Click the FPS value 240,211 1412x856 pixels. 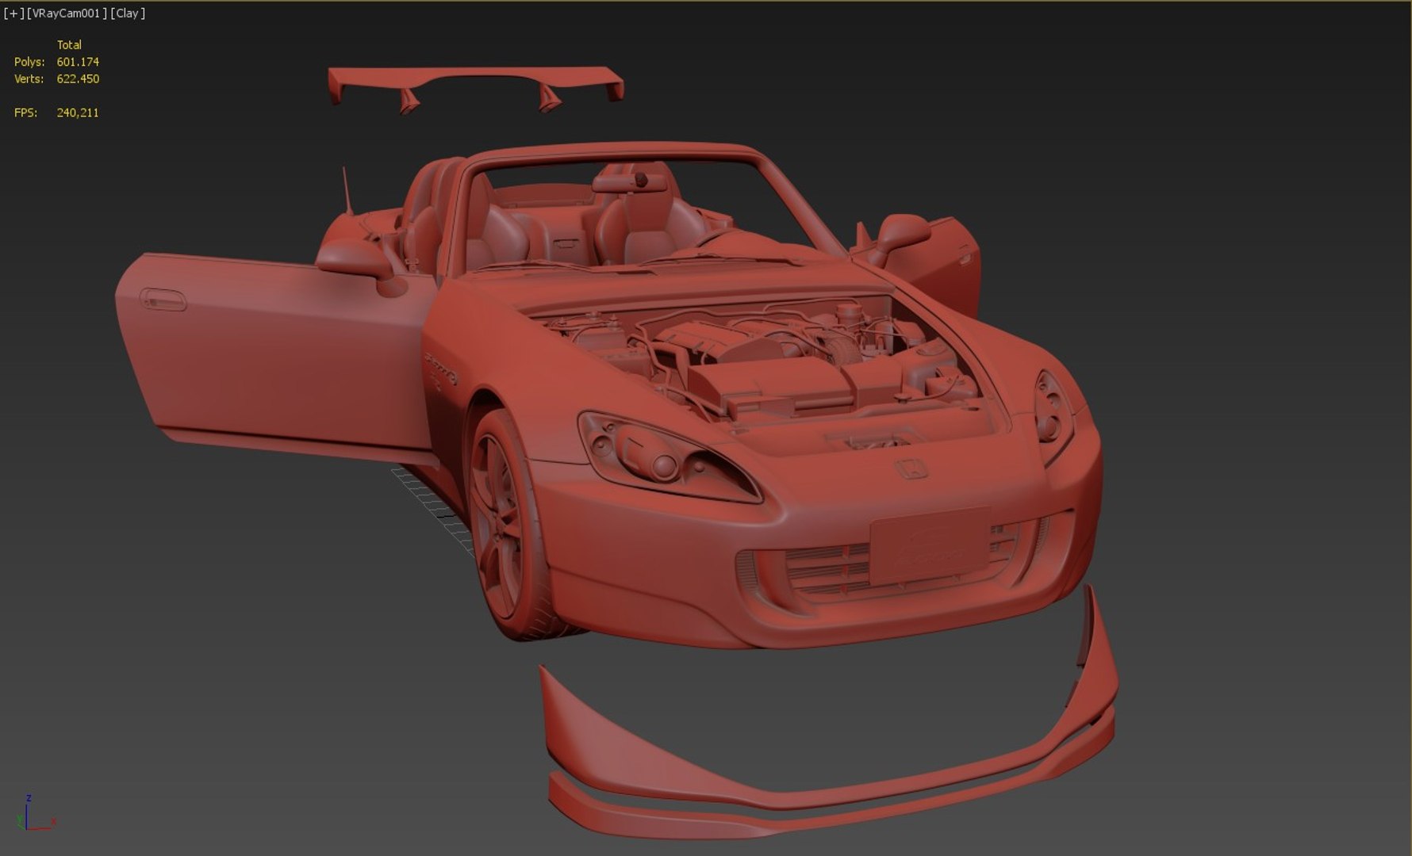(x=78, y=113)
